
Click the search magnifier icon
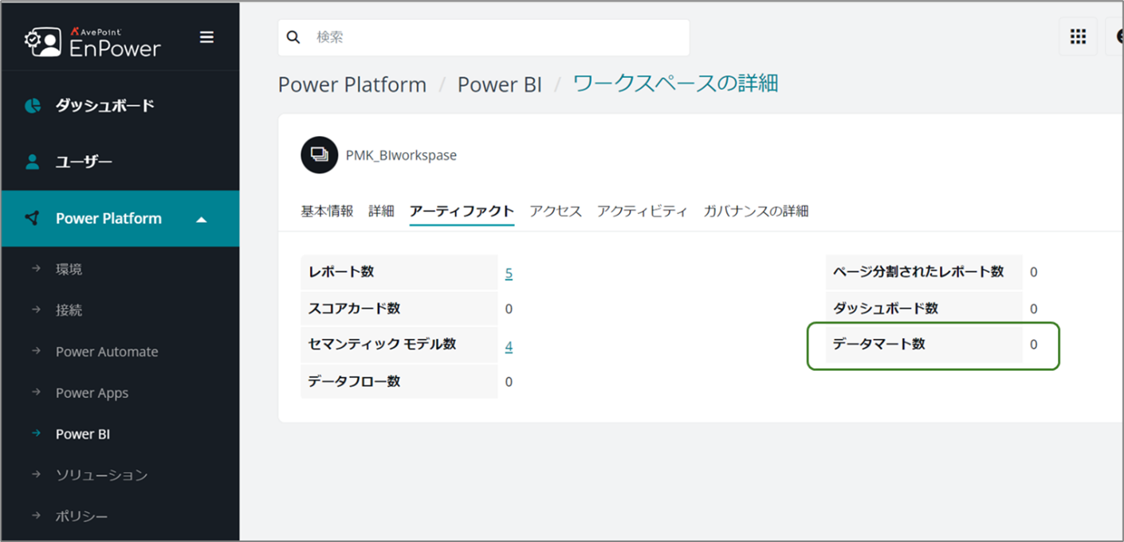[293, 37]
